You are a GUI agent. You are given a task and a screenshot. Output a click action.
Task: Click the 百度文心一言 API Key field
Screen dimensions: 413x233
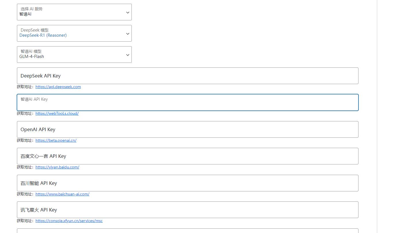click(188, 156)
